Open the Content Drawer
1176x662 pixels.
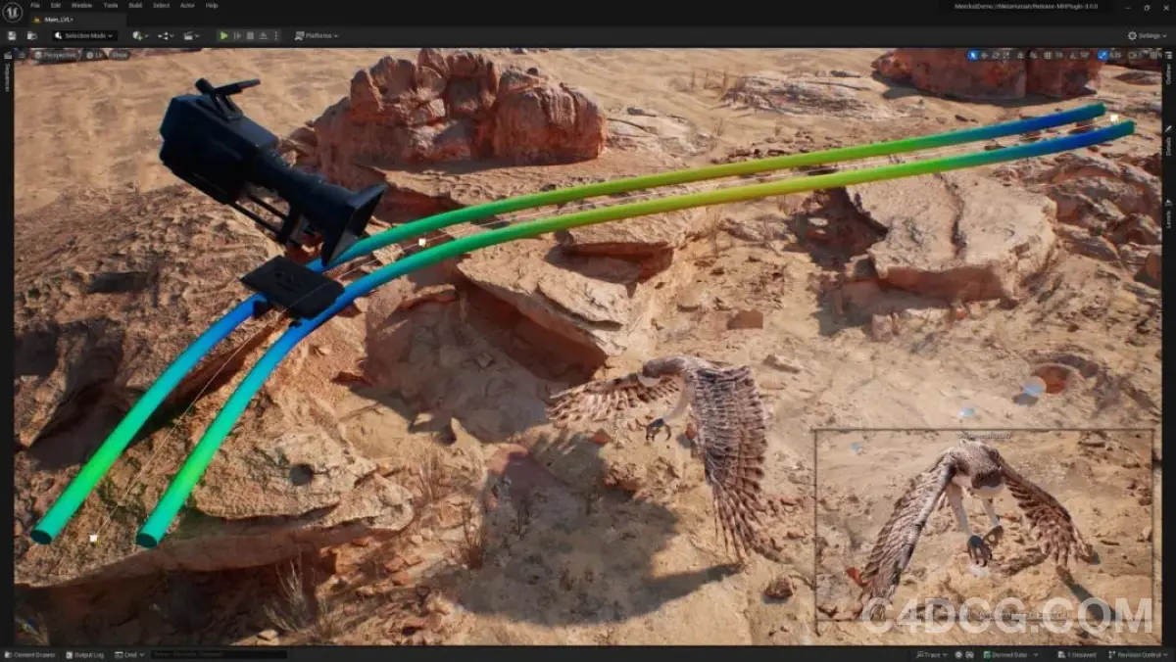pos(30,654)
